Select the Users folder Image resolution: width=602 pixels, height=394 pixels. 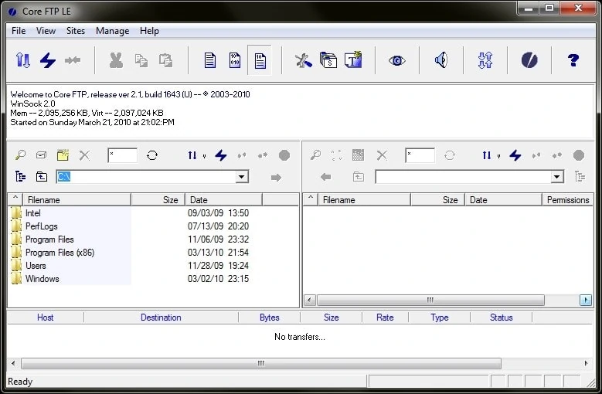pos(36,266)
